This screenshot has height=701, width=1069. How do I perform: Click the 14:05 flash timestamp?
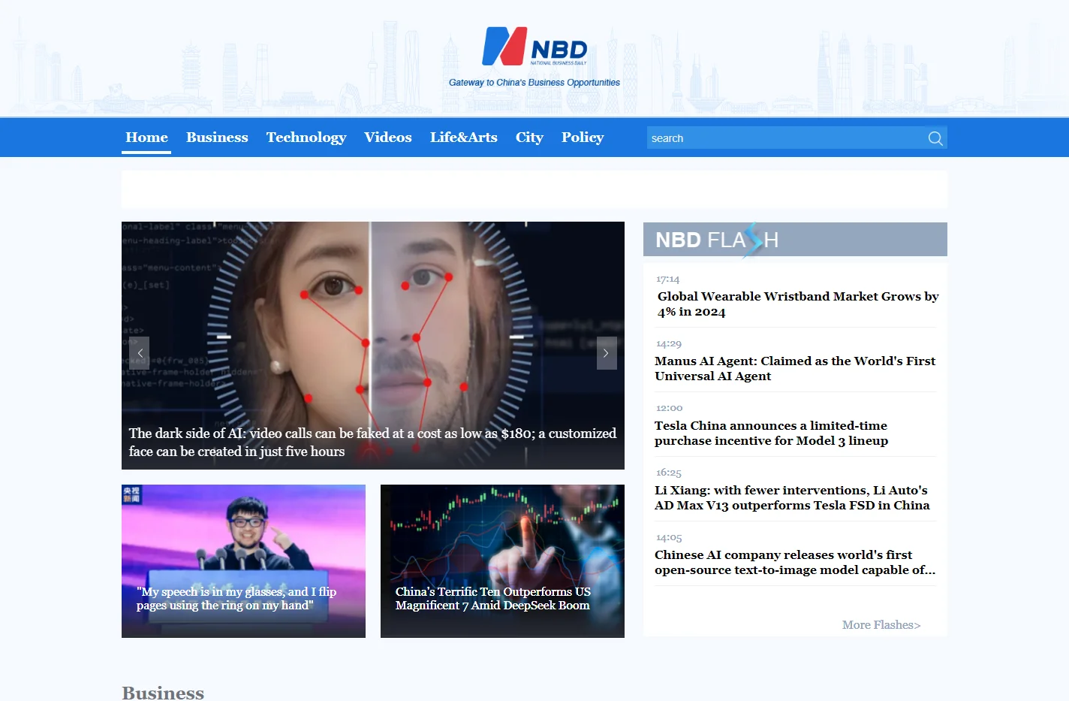click(x=669, y=538)
